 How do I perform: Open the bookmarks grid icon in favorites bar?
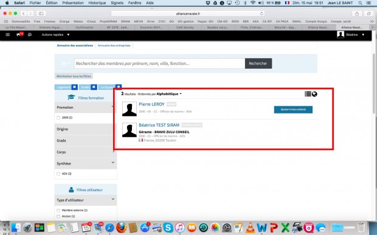point(6,21)
